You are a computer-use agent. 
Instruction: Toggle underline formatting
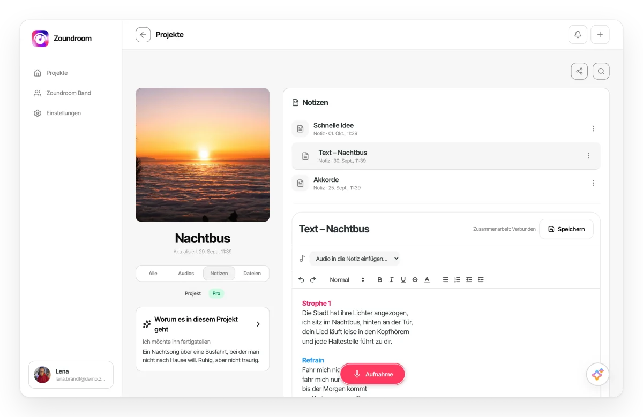403,280
